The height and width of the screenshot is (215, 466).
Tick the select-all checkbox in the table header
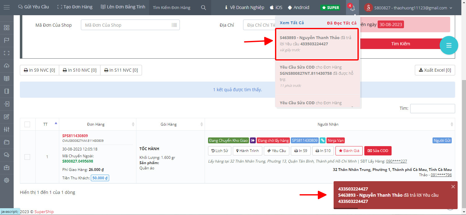(x=27, y=124)
